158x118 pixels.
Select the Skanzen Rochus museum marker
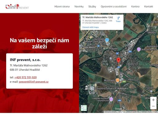[139, 49]
